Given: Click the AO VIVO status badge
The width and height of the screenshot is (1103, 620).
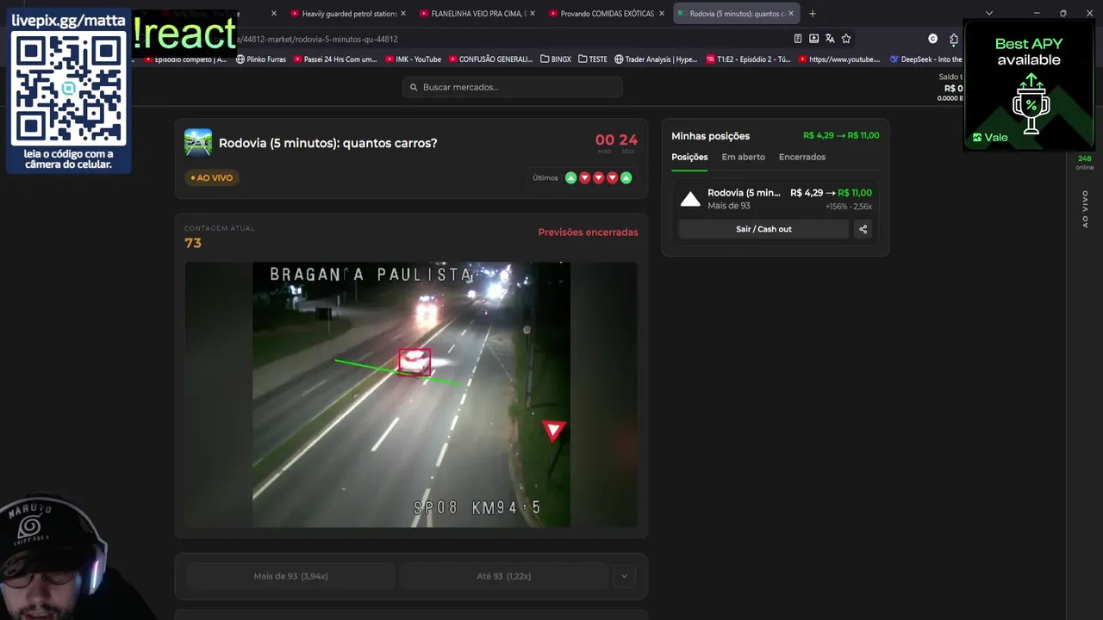Looking at the screenshot, I should (x=211, y=177).
